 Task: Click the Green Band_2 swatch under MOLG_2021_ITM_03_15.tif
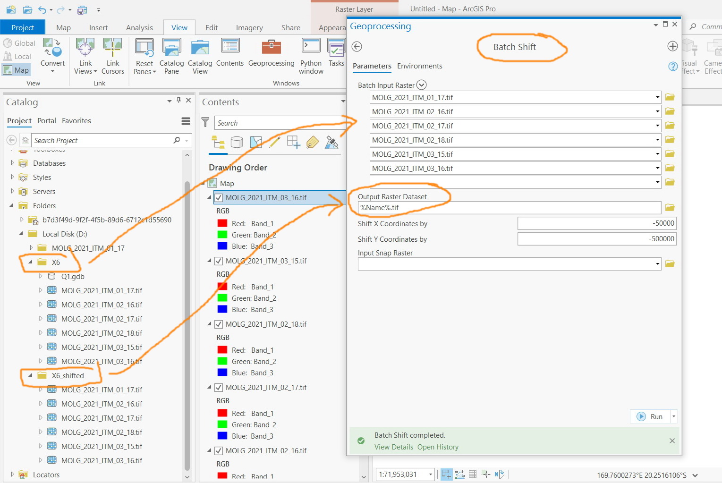click(222, 298)
